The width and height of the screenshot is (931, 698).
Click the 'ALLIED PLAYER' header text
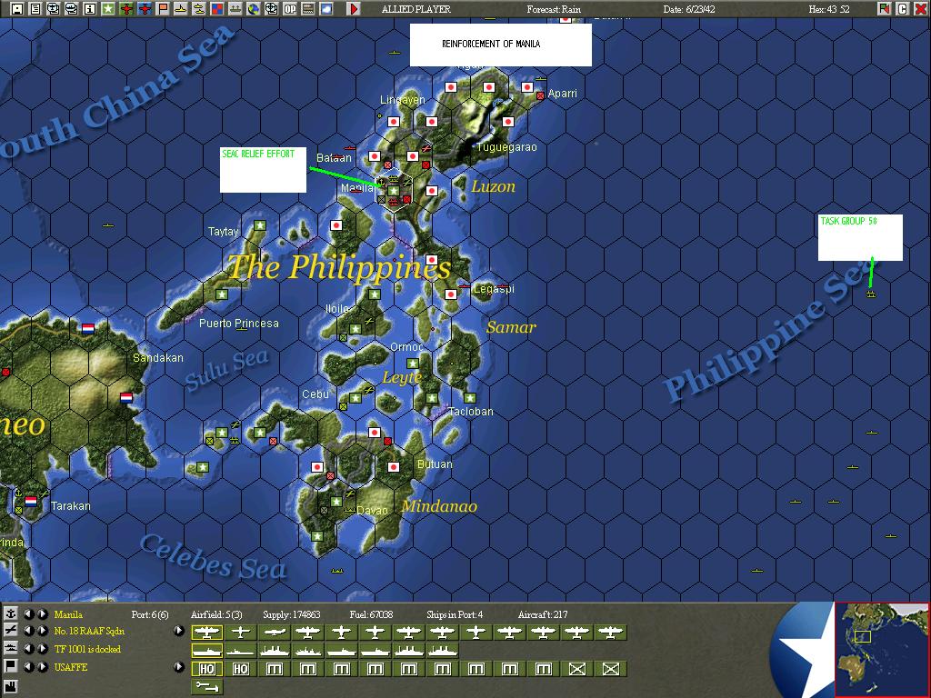pyautogui.click(x=415, y=9)
